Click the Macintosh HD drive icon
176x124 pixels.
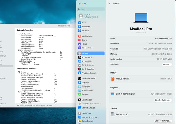[x=113, y=114]
